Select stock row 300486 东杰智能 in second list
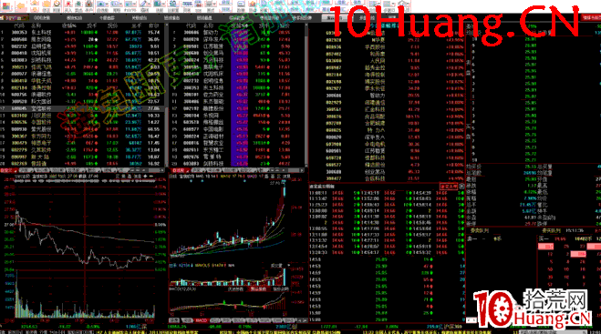The image size is (601, 334). tap(236, 101)
